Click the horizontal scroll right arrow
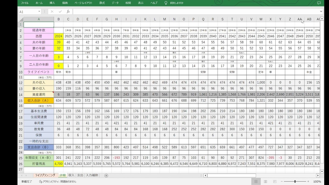The image size is (329, 185). click(x=318, y=176)
